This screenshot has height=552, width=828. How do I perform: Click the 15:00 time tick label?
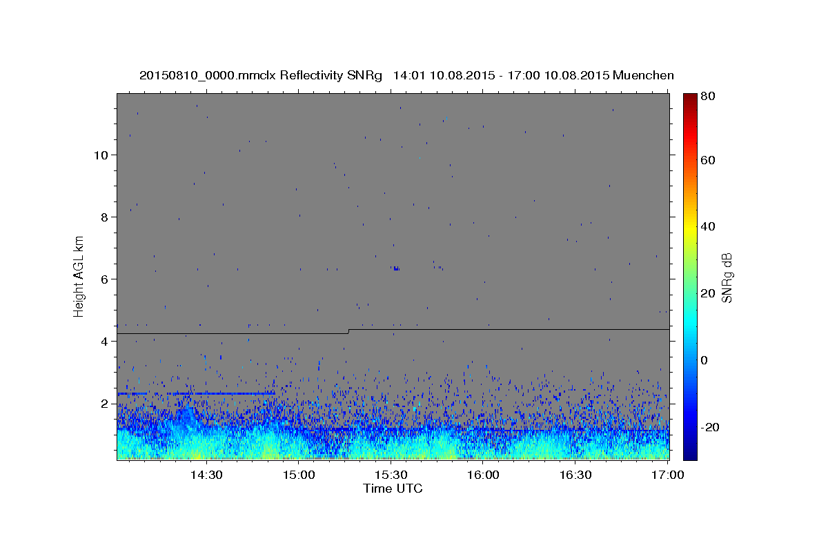[298, 475]
